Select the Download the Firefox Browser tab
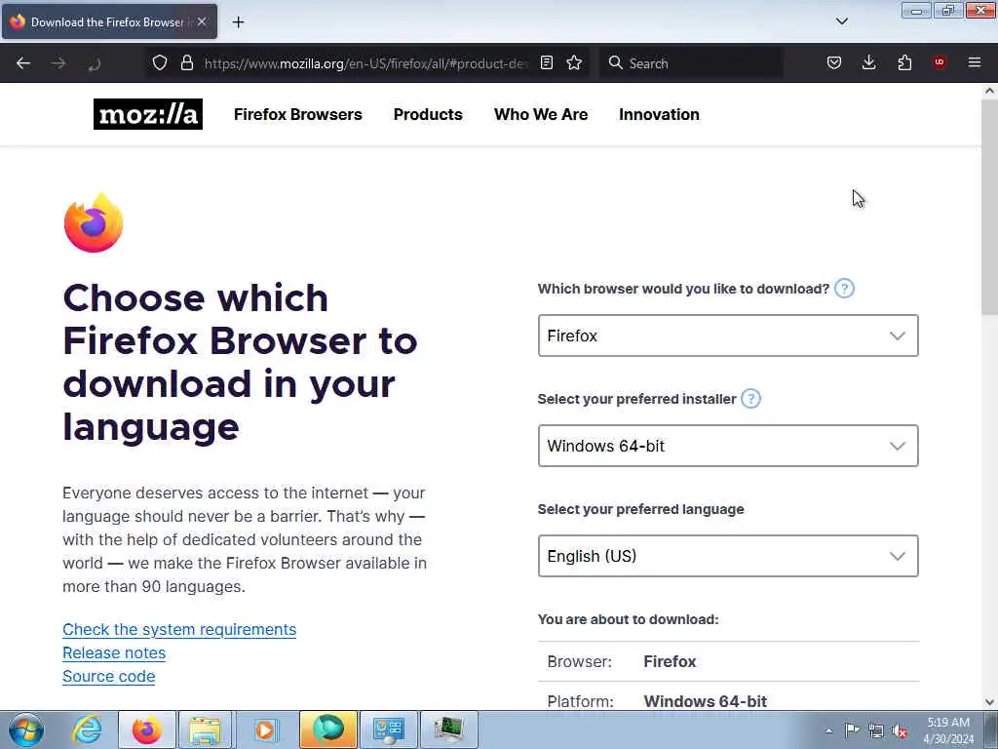 (109, 21)
